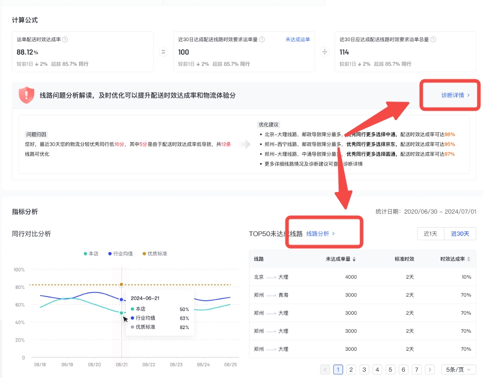This screenshot has height=378, width=483.
Task: Click the 北京 → 大理 route row
Action: pos(362,277)
